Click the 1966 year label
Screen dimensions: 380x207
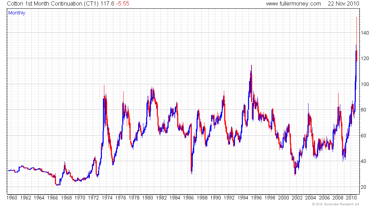tap(53, 198)
